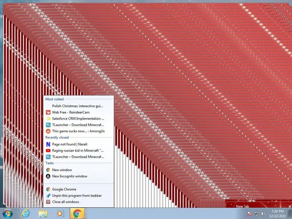
Task: Click the pin icon beside Unpin
Action: click(x=48, y=196)
